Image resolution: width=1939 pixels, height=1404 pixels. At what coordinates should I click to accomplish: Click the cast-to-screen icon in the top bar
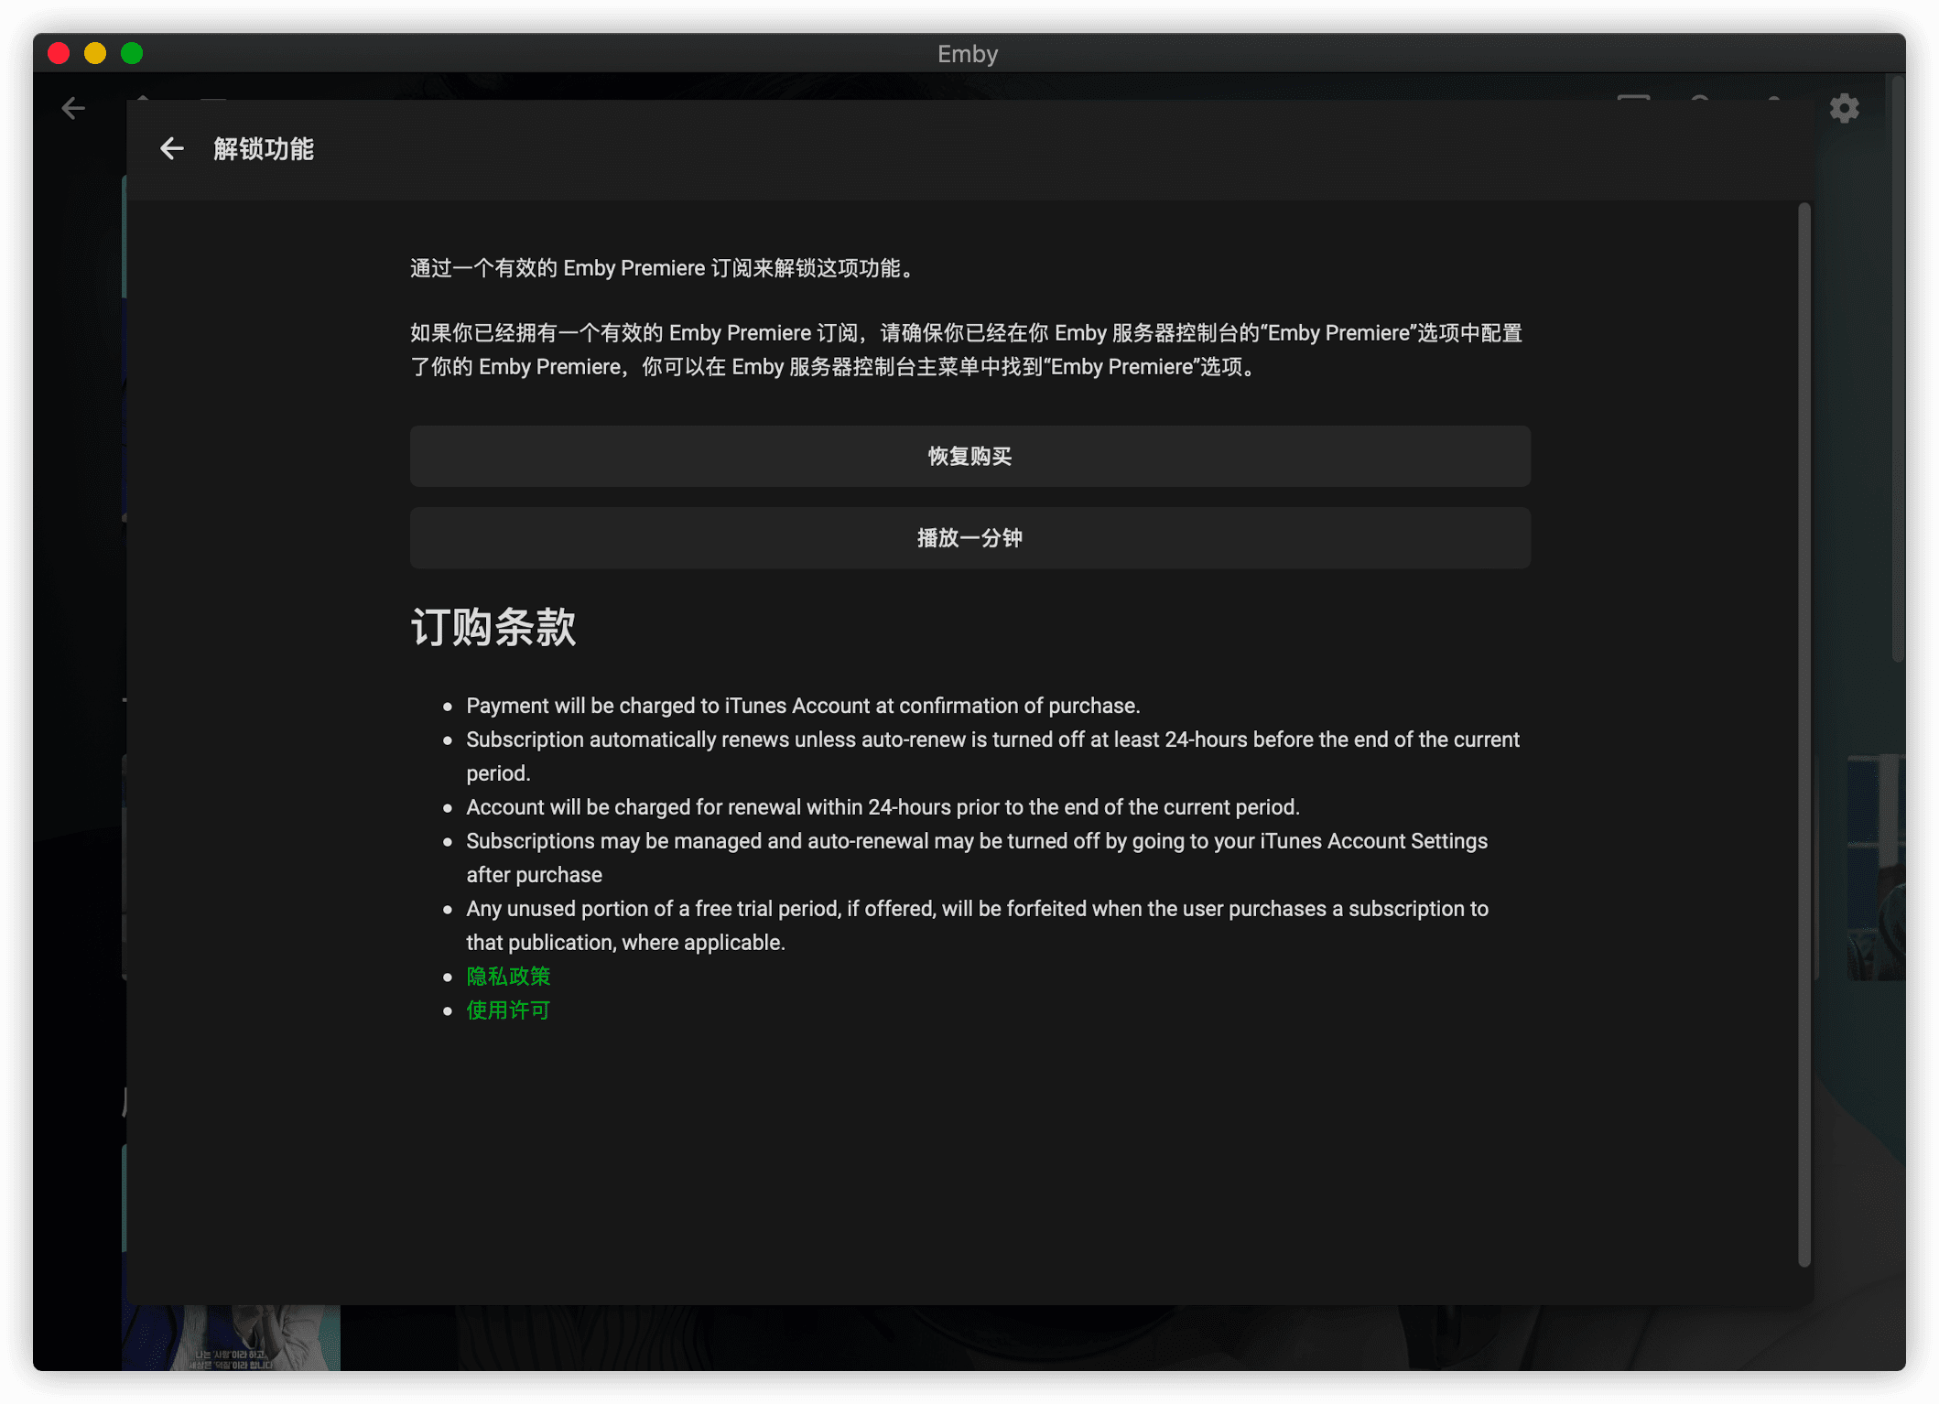pyautogui.click(x=1635, y=105)
